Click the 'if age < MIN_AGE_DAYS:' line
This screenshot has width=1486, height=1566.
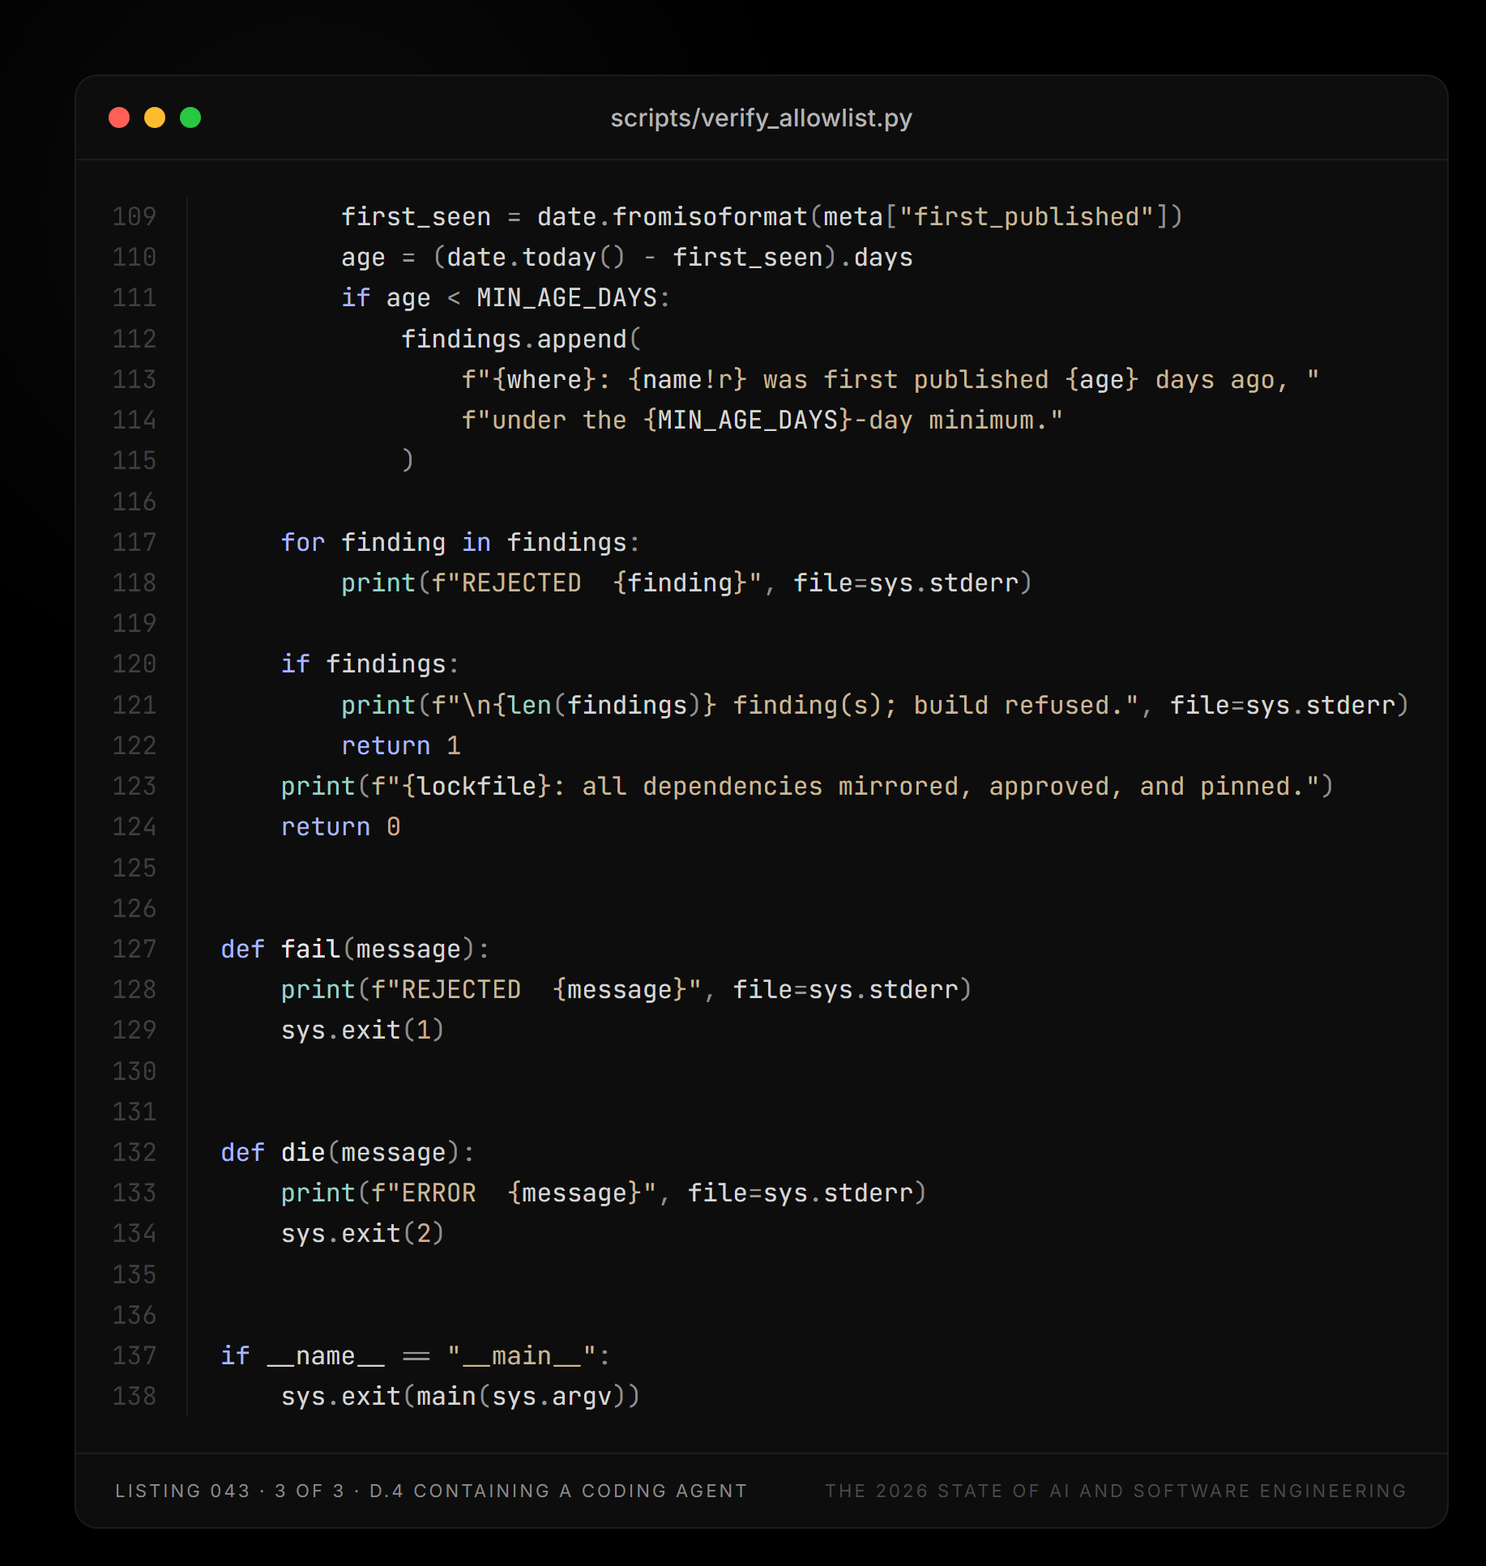[x=506, y=297]
